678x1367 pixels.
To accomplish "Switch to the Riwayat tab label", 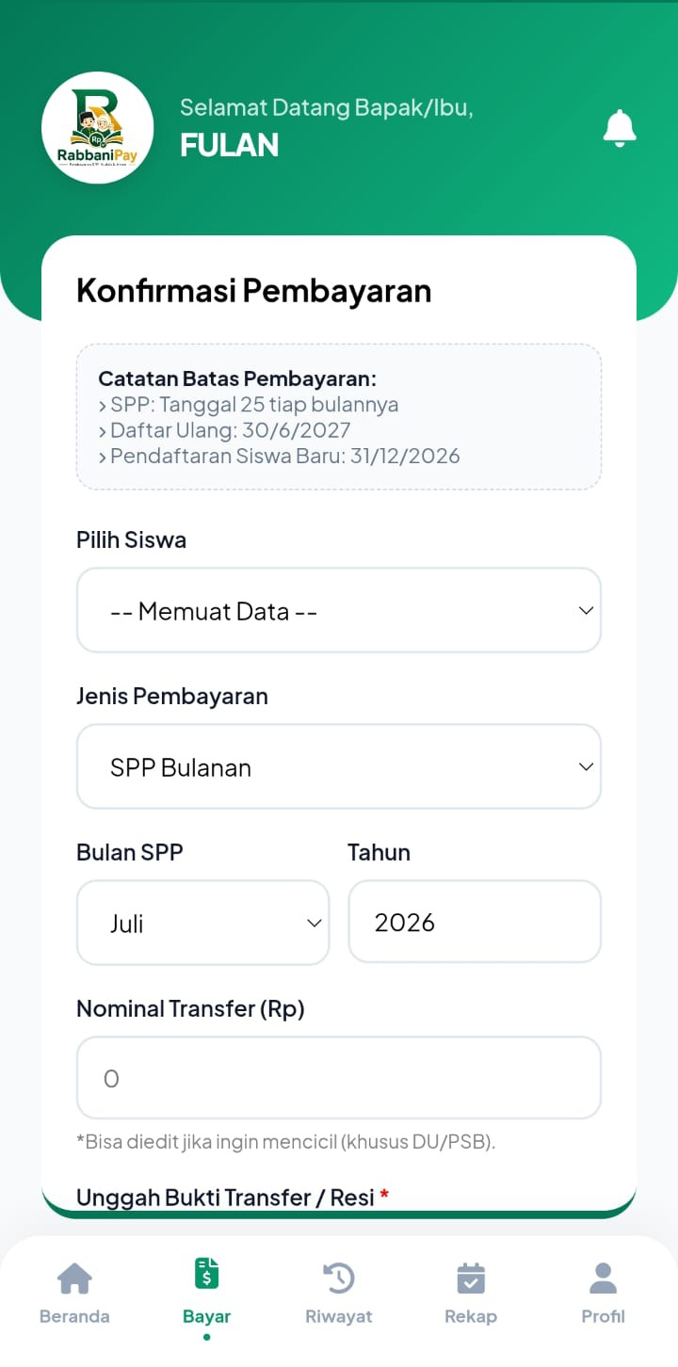I will (339, 1316).
